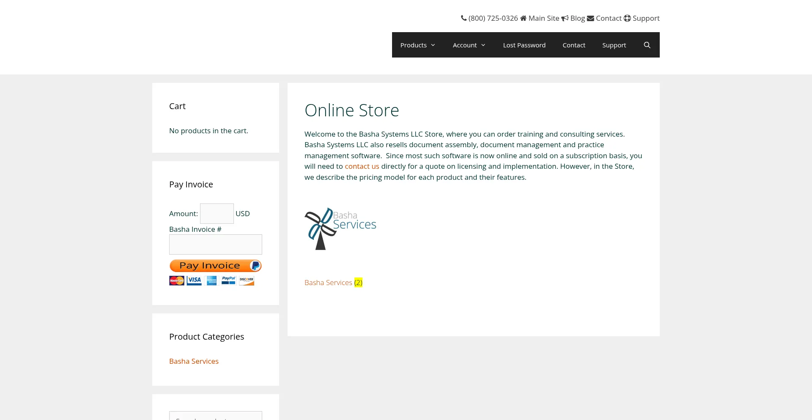Screen dimensions: 812x420
Task: Focus the Amount input field
Action: point(217,214)
